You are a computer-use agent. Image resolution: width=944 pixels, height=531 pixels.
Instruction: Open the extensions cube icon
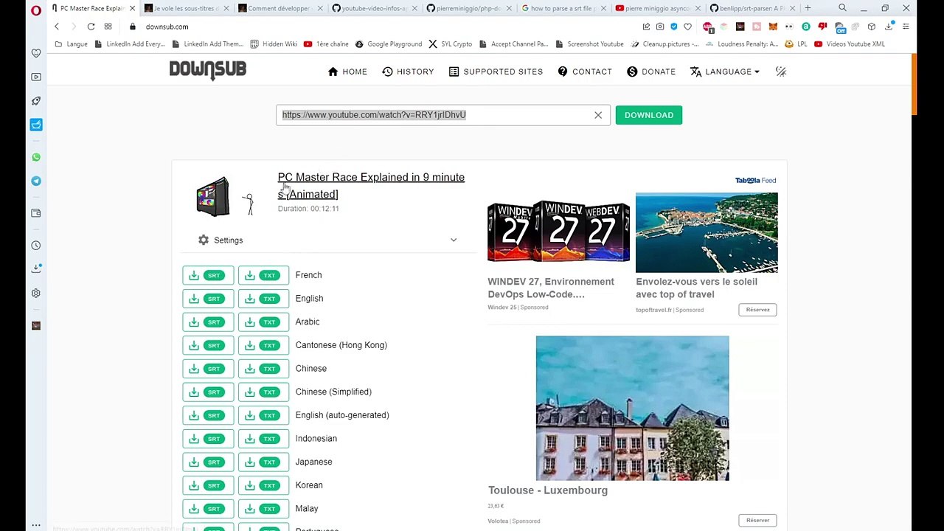pos(871,27)
